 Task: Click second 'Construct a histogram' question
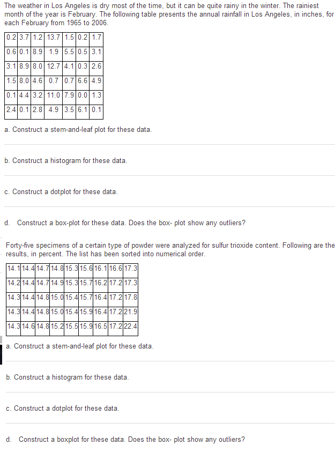point(68,377)
